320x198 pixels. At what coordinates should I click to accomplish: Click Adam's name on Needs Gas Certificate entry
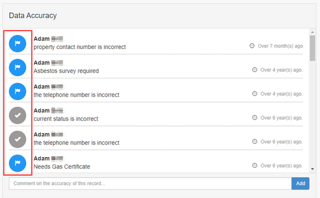(x=41, y=158)
